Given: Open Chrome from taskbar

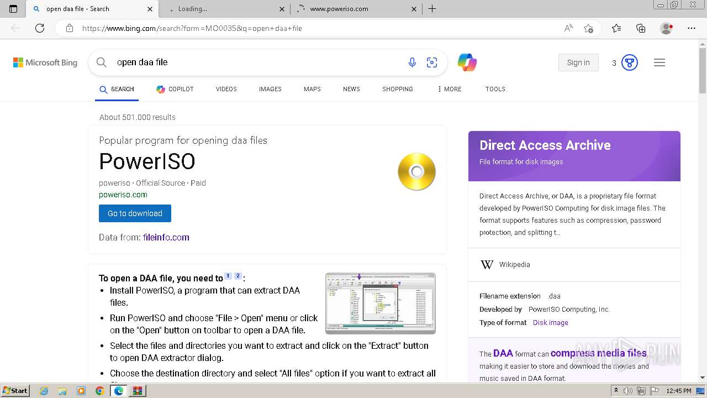Looking at the screenshot, I should 99,391.
